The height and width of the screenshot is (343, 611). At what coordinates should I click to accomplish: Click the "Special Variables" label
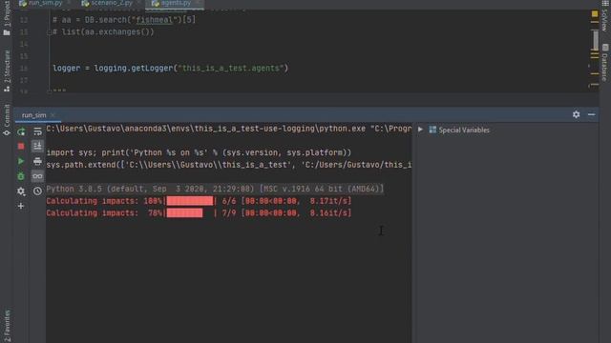[464, 130]
